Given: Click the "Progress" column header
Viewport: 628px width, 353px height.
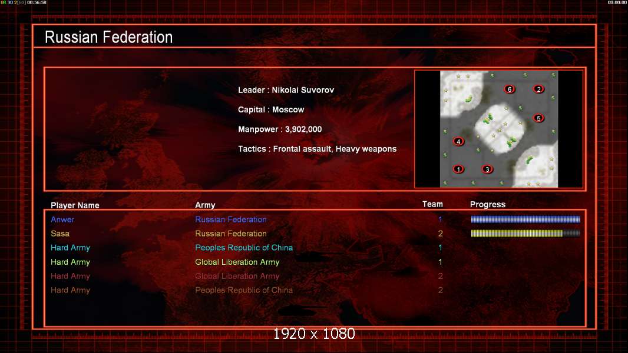Looking at the screenshot, I should pyautogui.click(x=488, y=204).
